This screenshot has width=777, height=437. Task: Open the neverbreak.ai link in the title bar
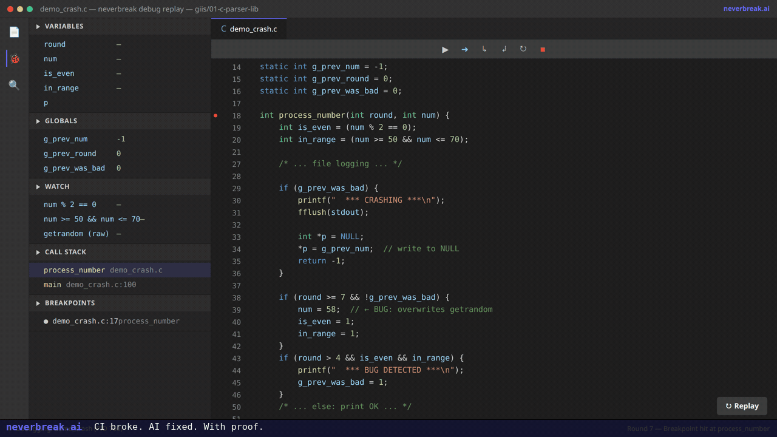[x=746, y=8]
